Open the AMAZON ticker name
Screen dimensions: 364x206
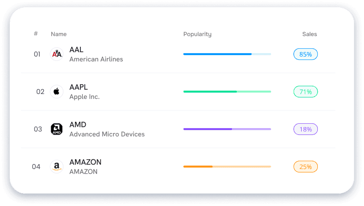coord(85,162)
